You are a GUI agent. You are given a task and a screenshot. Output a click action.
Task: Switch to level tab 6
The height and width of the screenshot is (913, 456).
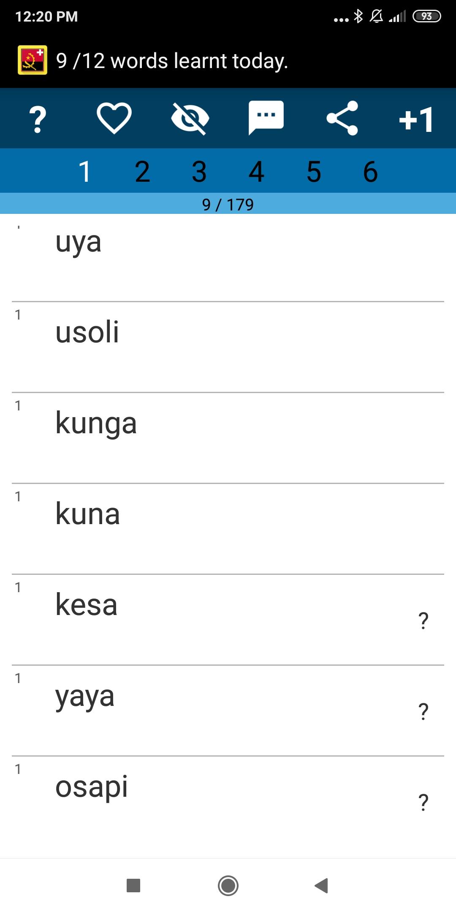tap(371, 172)
